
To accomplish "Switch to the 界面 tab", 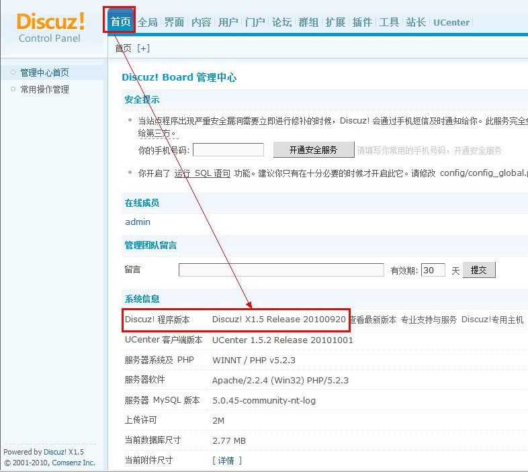I will tap(174, 22).
